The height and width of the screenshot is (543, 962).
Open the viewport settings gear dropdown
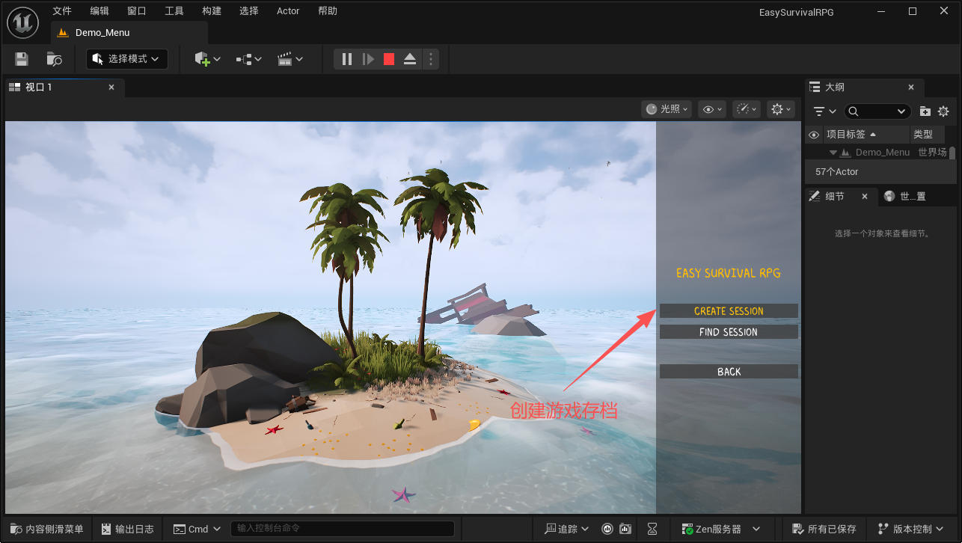click(781, 109)
